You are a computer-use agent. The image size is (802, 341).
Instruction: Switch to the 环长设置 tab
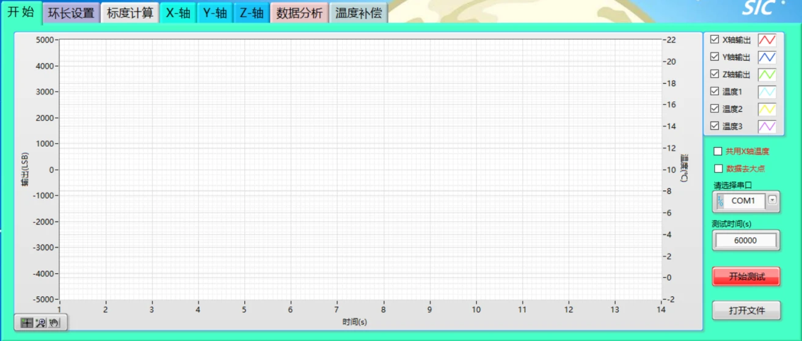pyautogui.click(x=71, y=13)
